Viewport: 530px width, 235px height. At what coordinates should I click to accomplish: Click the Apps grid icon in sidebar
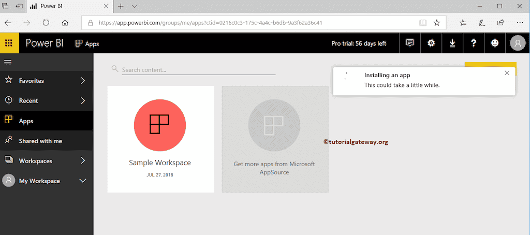[9, 120]
